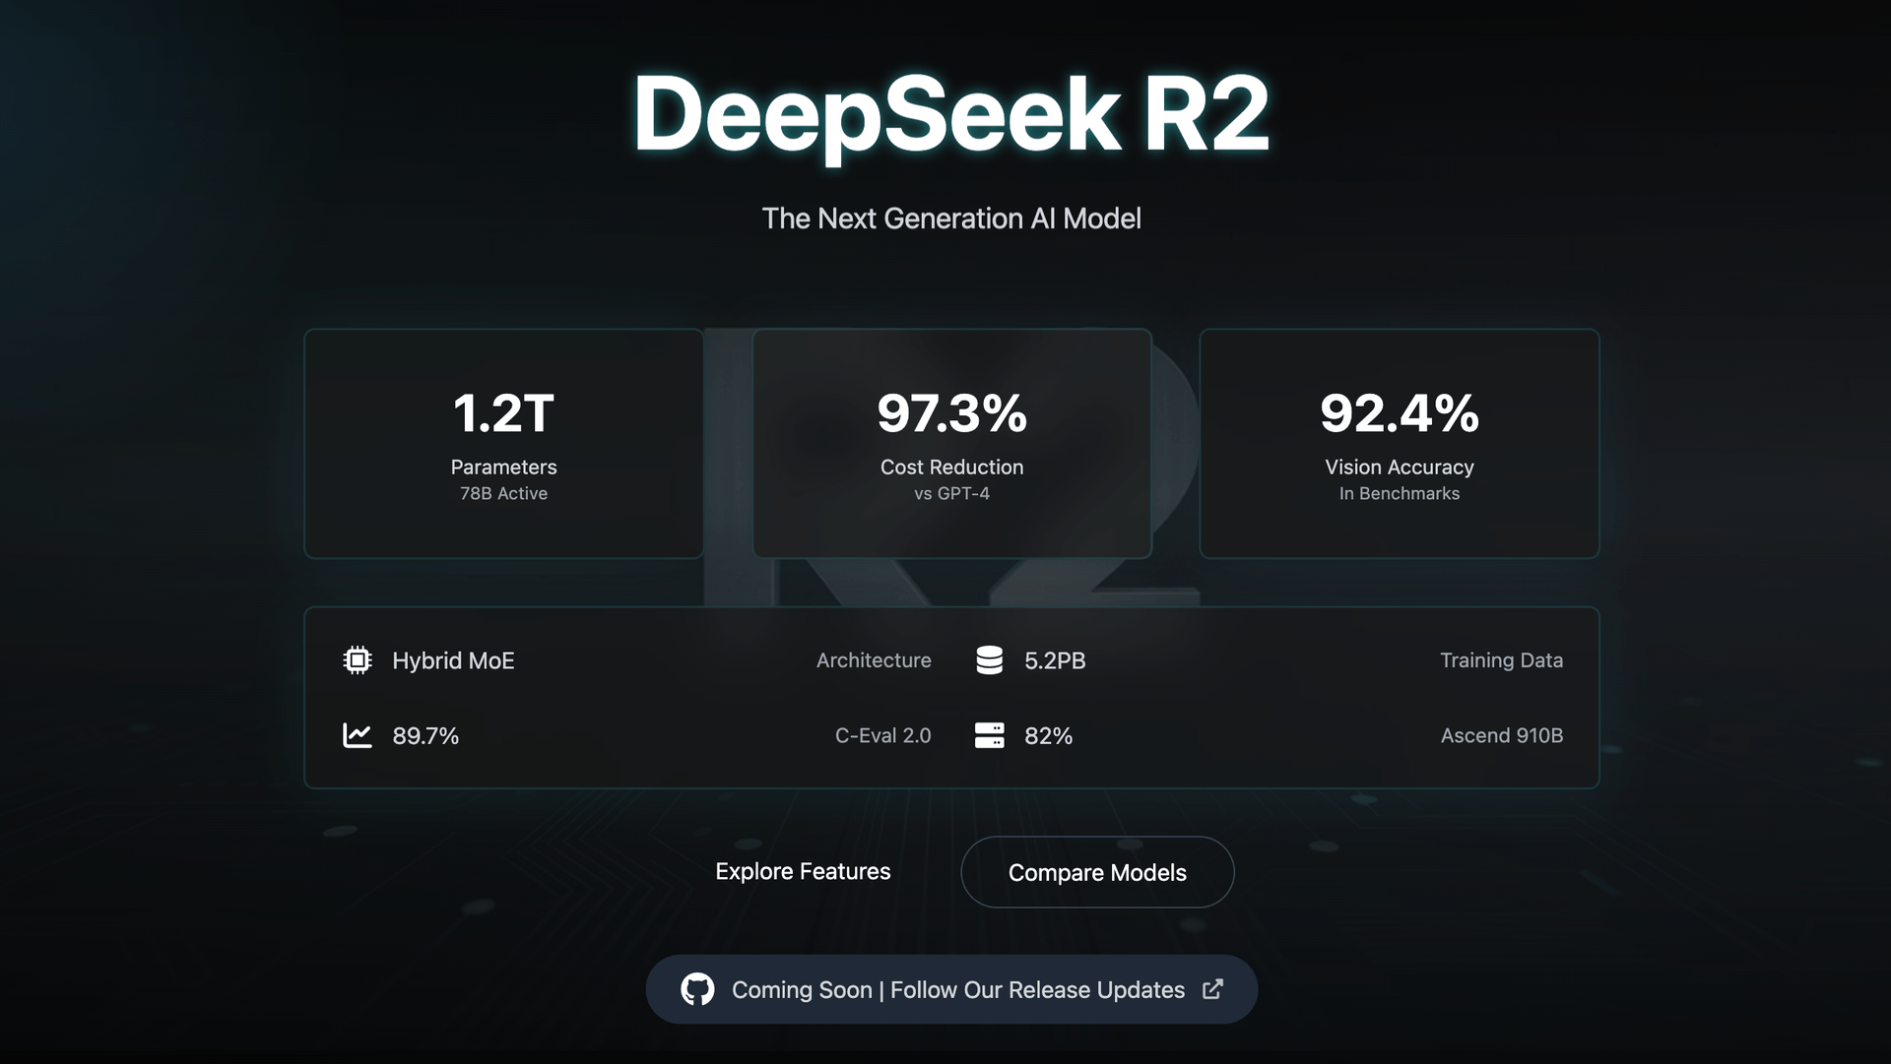The height and width of the screenshot is (1064, 1891).
Task: Click the Architecture label text
Action: (874, 660)
